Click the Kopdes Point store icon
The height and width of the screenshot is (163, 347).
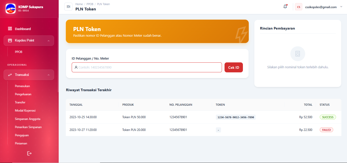10,40
